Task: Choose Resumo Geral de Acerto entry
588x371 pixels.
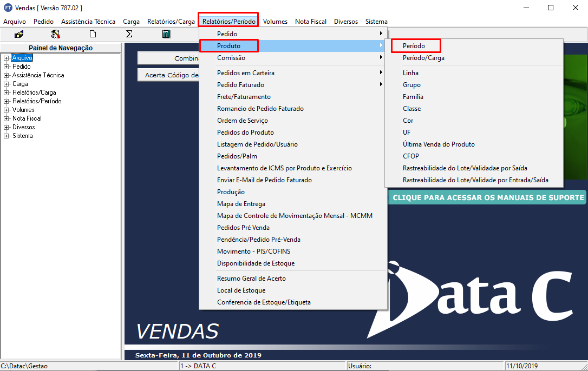Action: (x=292, y=279)
